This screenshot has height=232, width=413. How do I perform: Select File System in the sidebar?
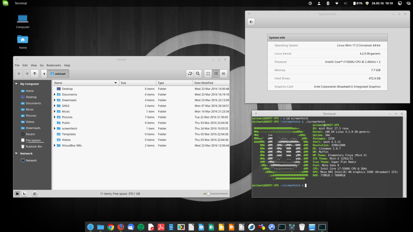(33, 140)
